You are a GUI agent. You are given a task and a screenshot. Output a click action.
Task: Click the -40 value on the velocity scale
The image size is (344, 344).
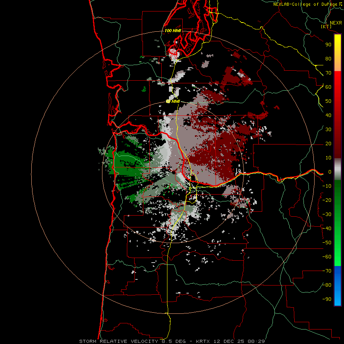pyautogui.click(x=327, y=229)
